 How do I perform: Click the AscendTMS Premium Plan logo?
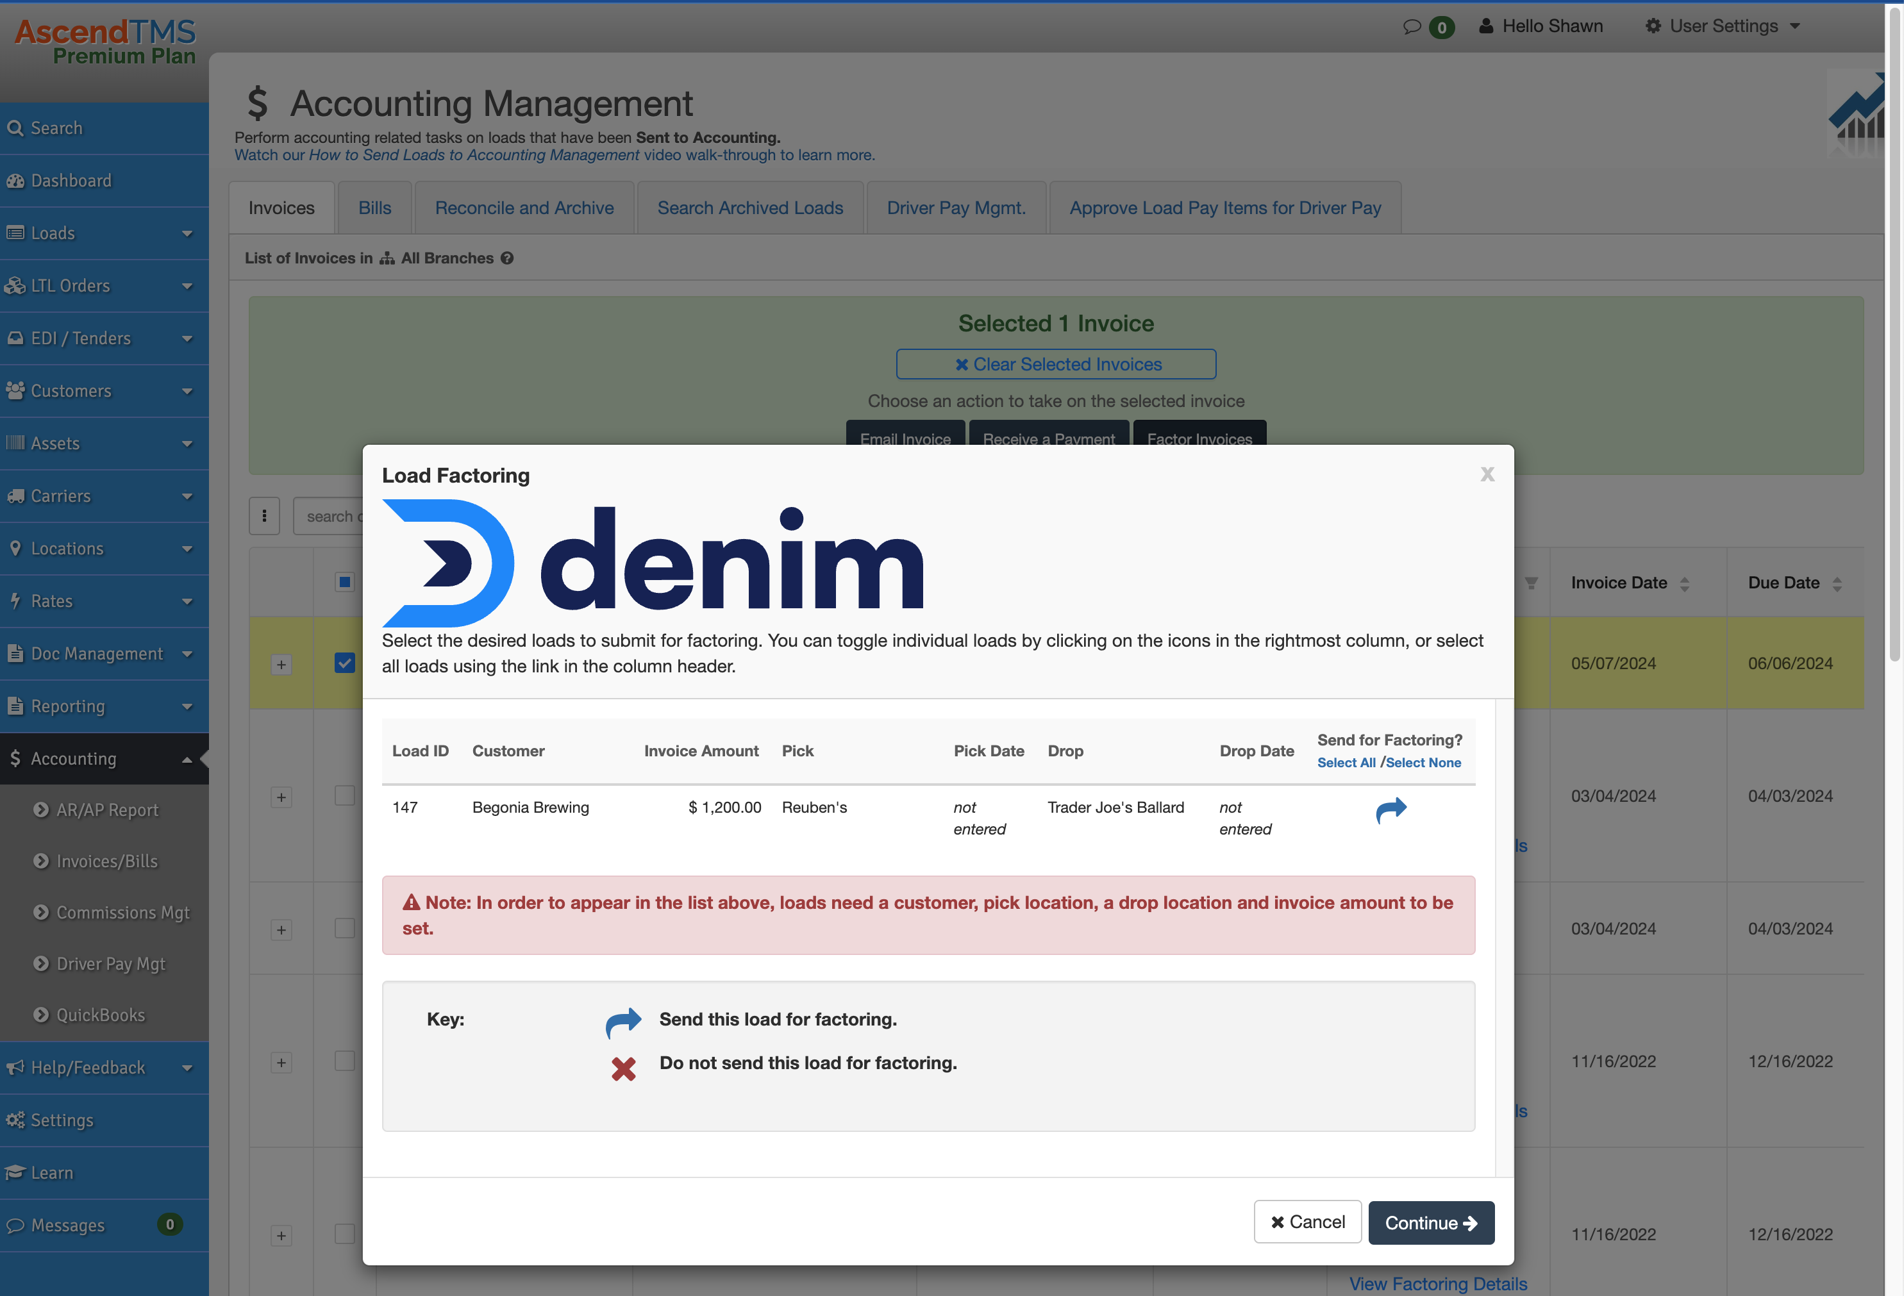105,41
